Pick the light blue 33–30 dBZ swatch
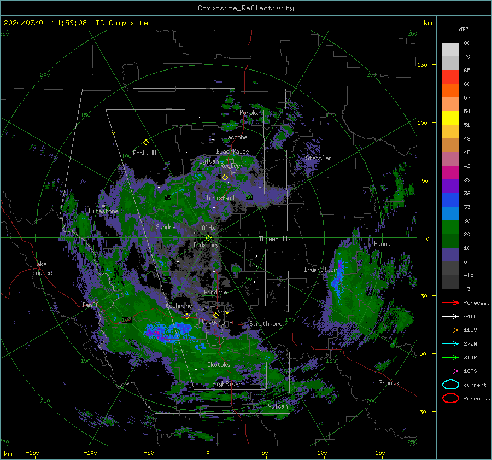 point(450,213)
